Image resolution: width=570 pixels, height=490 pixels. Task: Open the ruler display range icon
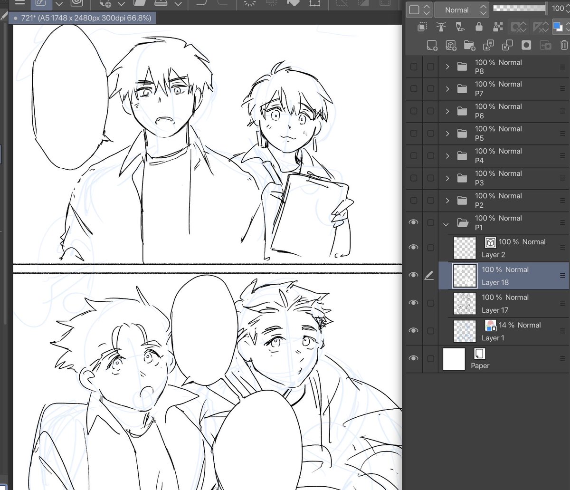point(540,27)
